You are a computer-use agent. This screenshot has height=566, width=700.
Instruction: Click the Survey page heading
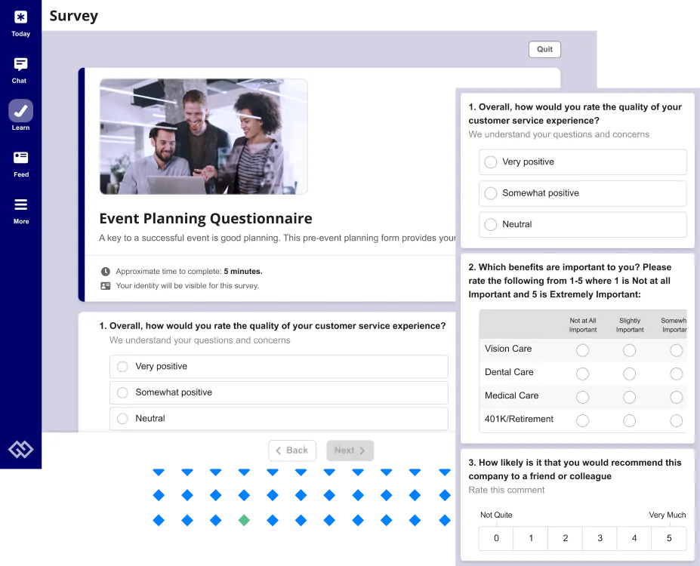[74, 16]
